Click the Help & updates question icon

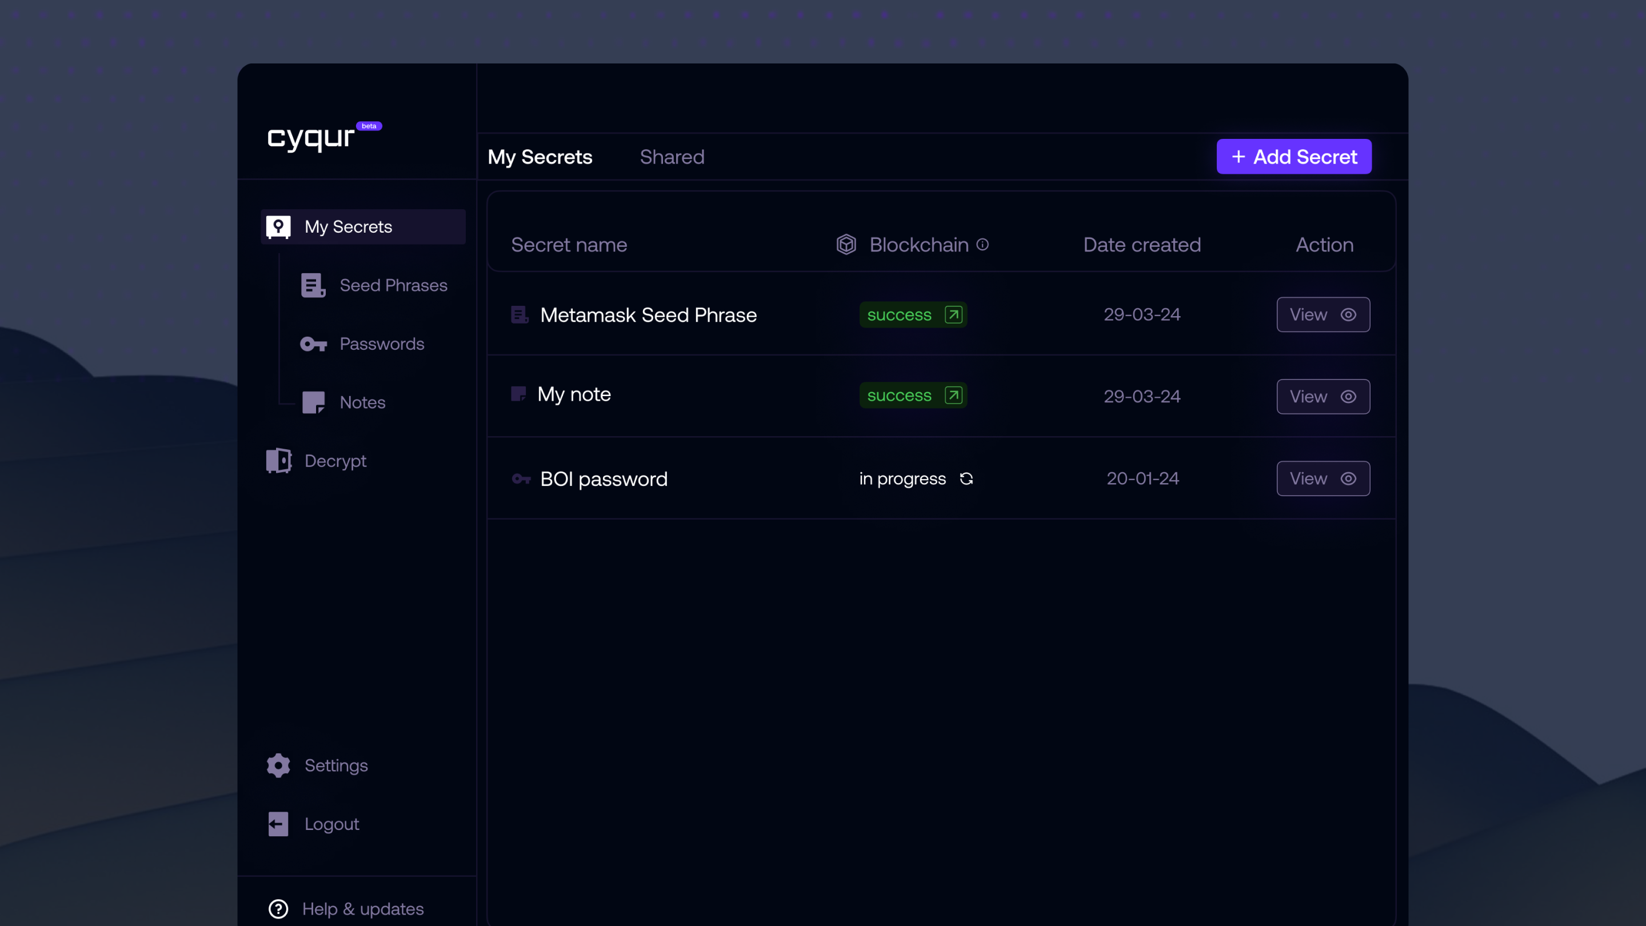(x=278, y=908)
